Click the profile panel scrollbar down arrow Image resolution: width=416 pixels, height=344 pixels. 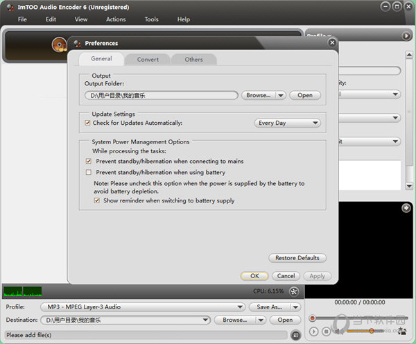(409, 186)
